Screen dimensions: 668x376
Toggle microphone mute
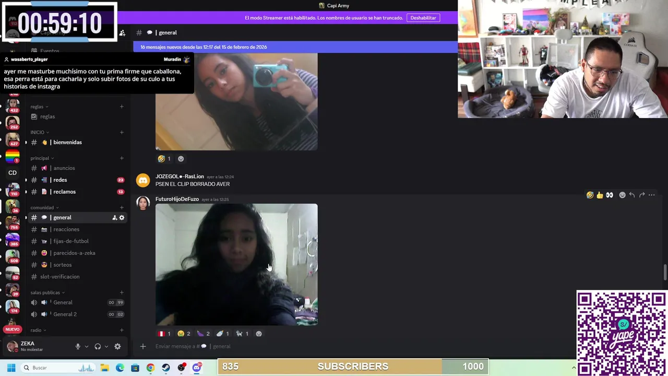(x=78, y=346)
